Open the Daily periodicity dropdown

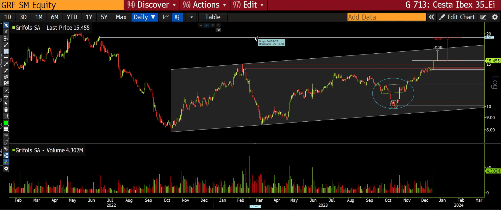[145, 17]
